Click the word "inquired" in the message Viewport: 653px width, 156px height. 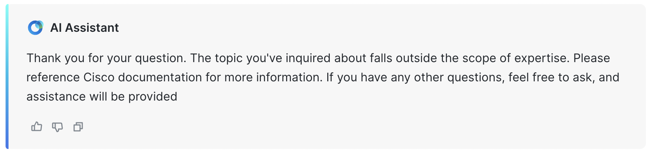click(x=308, y=58)
